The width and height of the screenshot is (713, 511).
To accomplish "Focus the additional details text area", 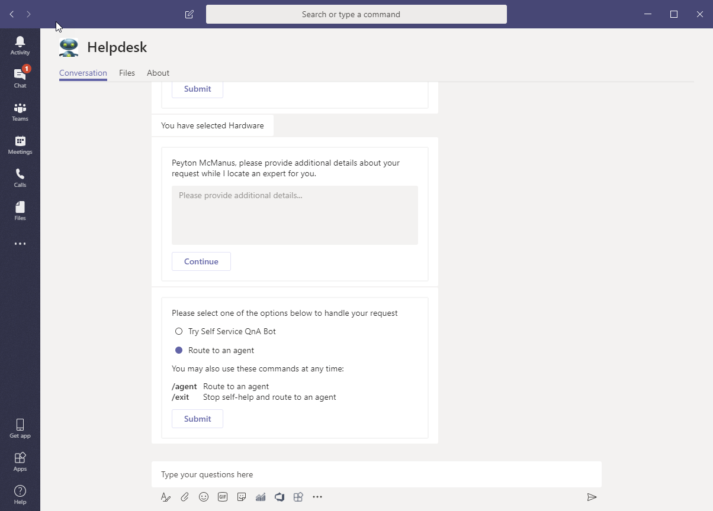I will pos(295,215).
